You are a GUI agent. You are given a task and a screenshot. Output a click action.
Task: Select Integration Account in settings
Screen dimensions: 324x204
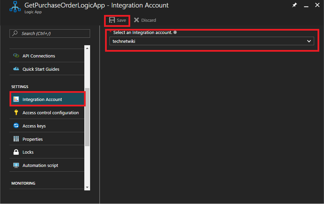pos(47,99)
